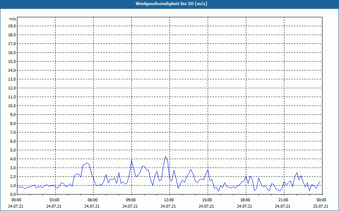This screenshot has height=211, width=339.
Task: Click the 15:00 time label
Action: (208, 200)
